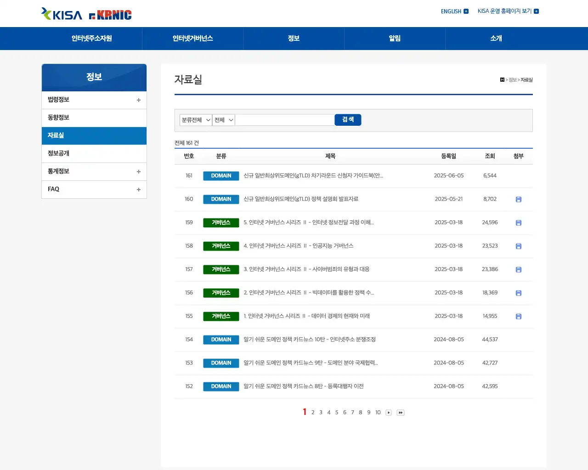Open 전체 search field dropdown
The image size is (588, 470).
224,120
